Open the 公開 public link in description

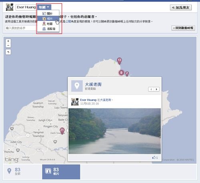(x=68, y=21)
